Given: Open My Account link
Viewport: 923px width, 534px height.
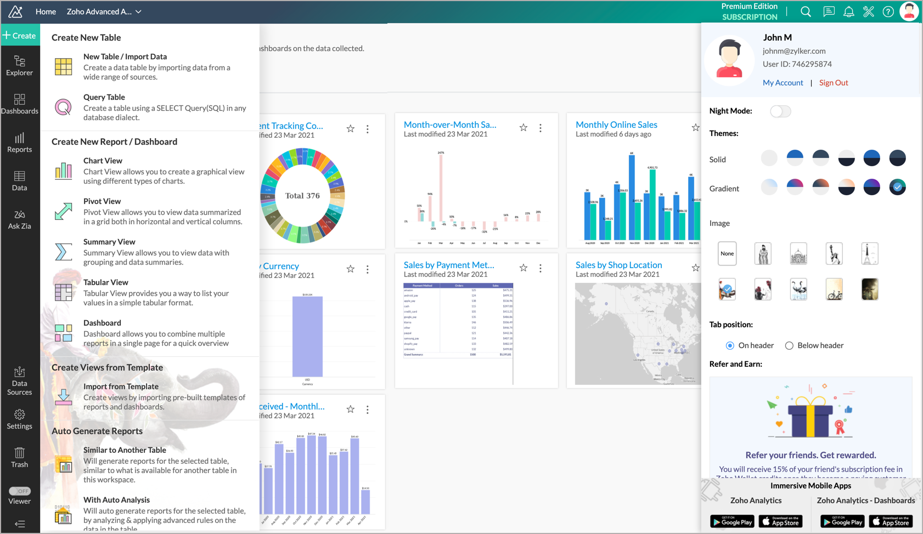Looking at the screenshot, I should [783, 83].
